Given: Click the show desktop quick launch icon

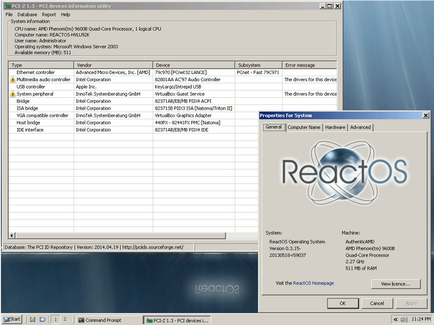Looking at the screenshot, I should point(33,319).
